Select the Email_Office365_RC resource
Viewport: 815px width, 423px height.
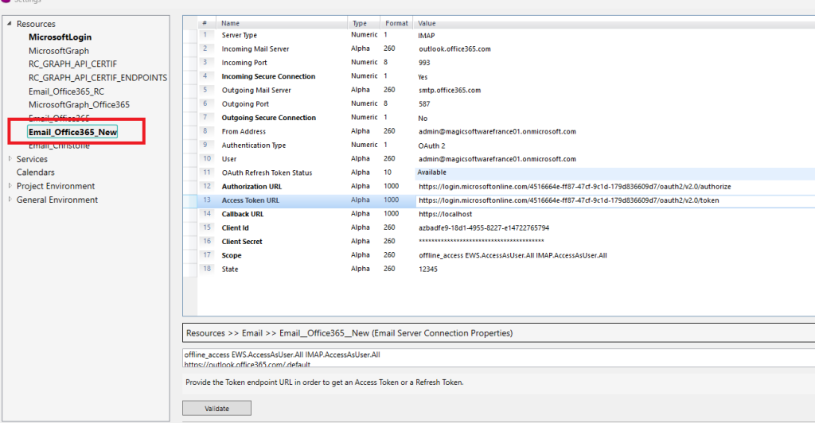pyautogui.click(x=66, y=91)
